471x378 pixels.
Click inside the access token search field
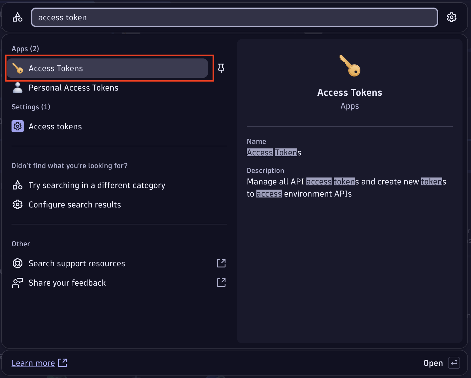(x=233, y=17)
